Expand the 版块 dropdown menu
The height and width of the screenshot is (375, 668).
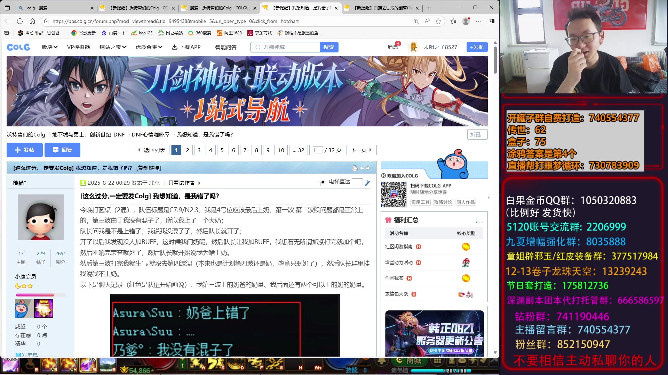49,47
